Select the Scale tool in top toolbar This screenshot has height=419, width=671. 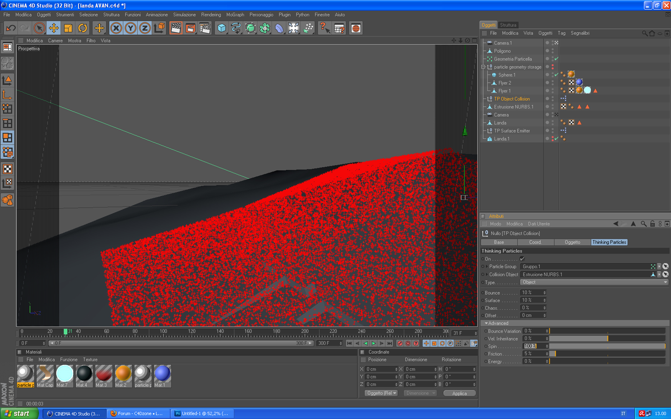click(68, 28)
